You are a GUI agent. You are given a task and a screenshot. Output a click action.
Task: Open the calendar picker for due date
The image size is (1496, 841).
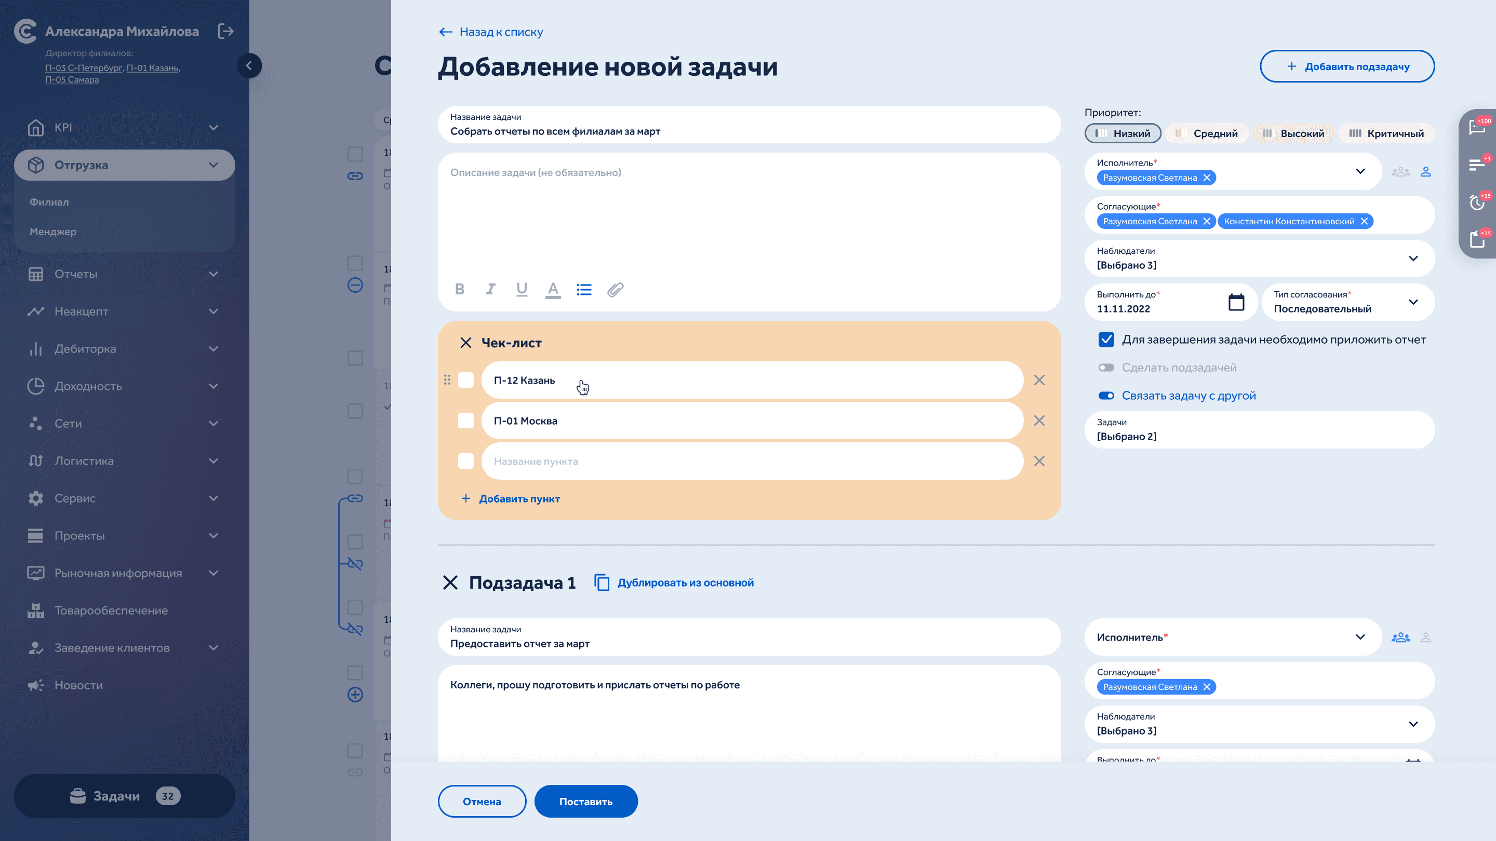point(1236,302)
